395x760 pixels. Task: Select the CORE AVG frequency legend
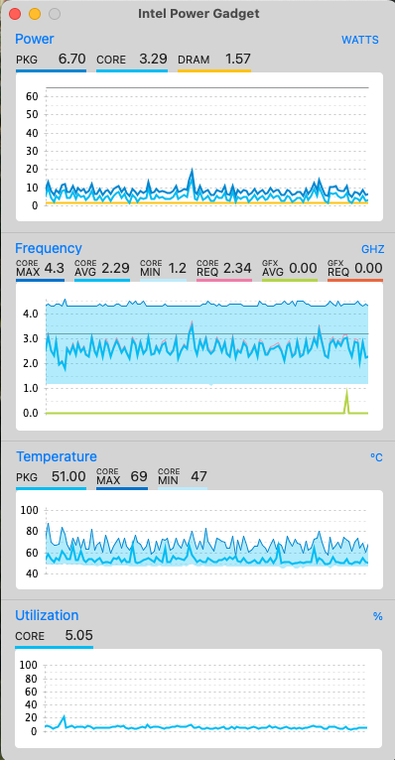[x=102, y=268]
